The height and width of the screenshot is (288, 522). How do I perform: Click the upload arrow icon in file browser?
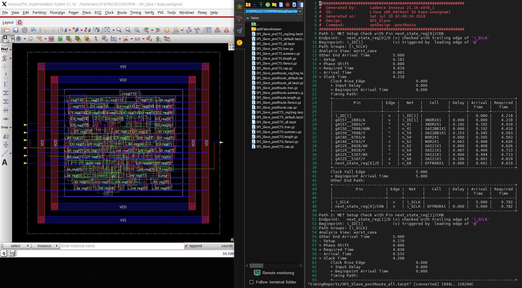[261, 5]
